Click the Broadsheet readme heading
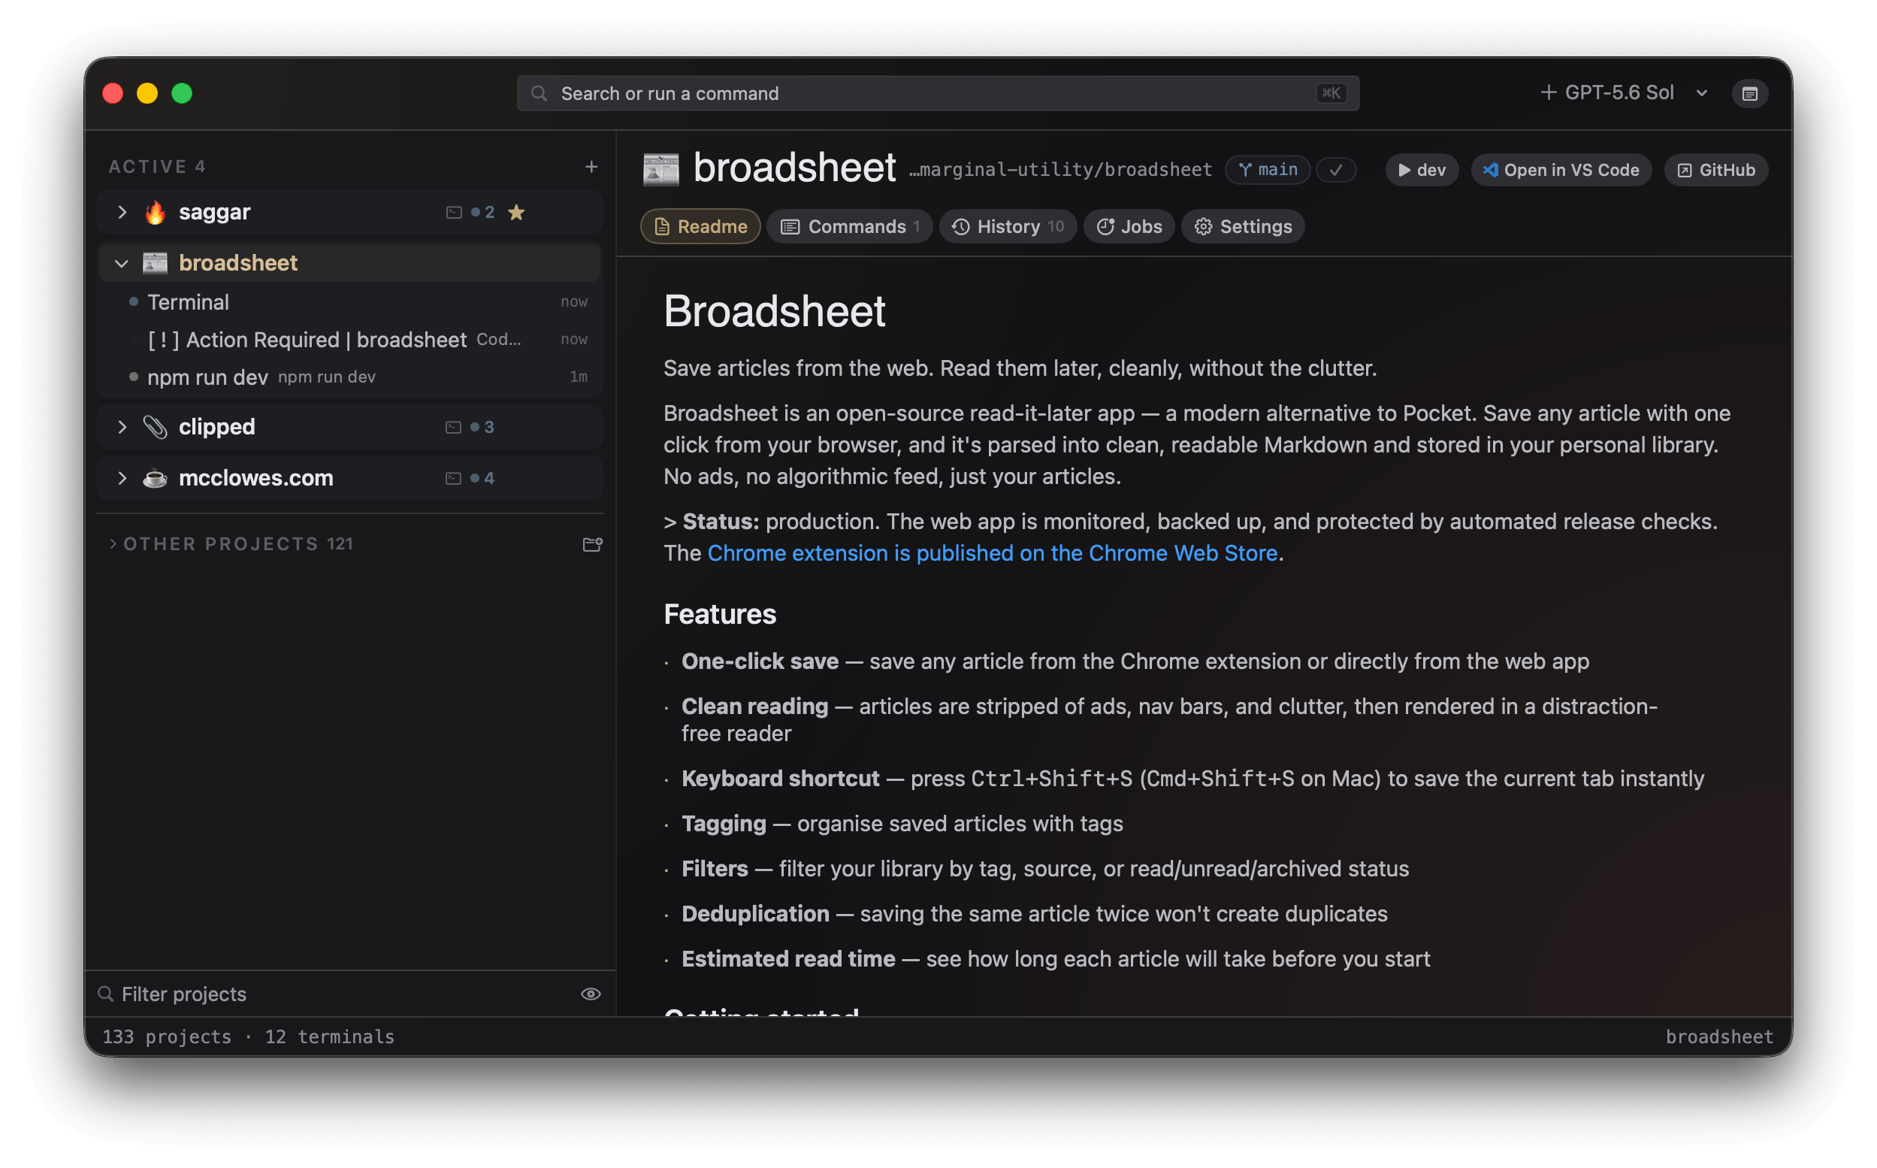This screenshot has width=1877, height=1168. click(x=775, y=310)
